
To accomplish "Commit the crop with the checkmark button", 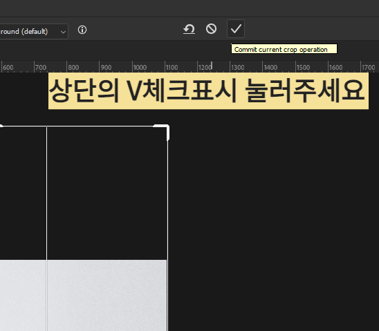I will tap(236, 29).
